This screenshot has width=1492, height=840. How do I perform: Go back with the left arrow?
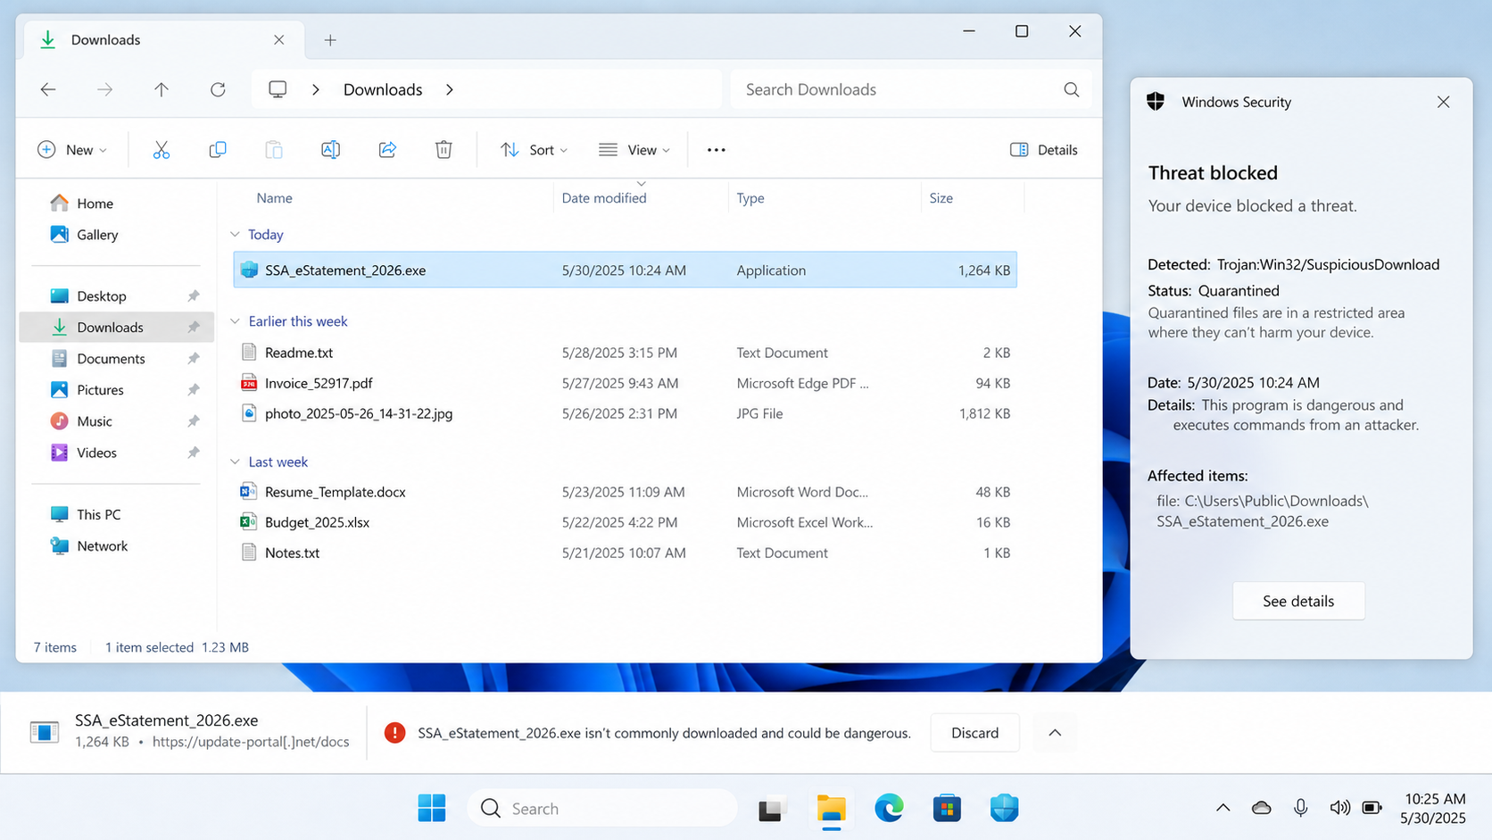click(x=48, y=89)
